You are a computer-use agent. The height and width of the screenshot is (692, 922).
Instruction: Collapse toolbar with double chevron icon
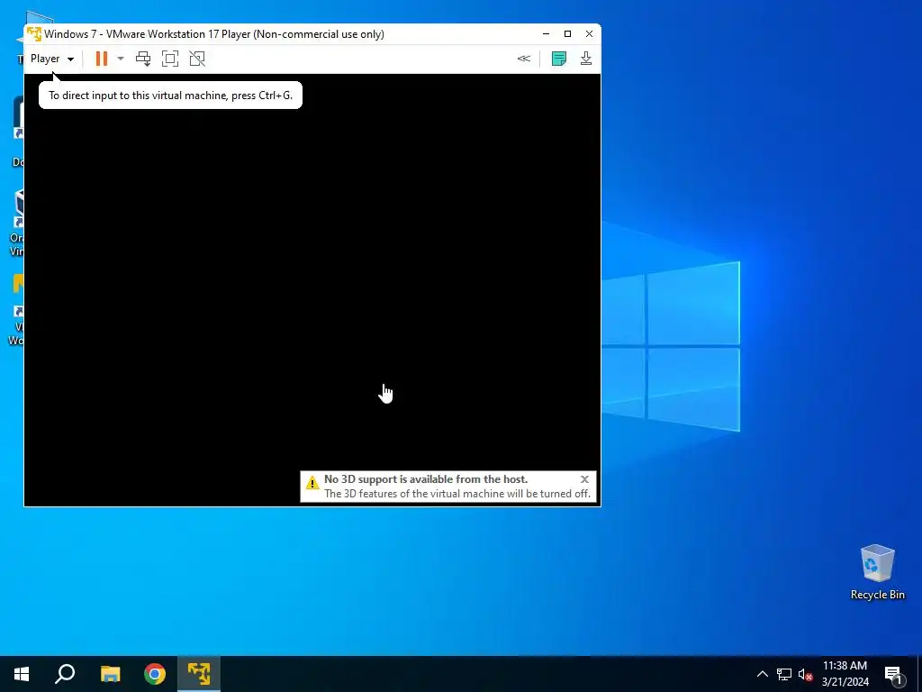click(524, 59)
